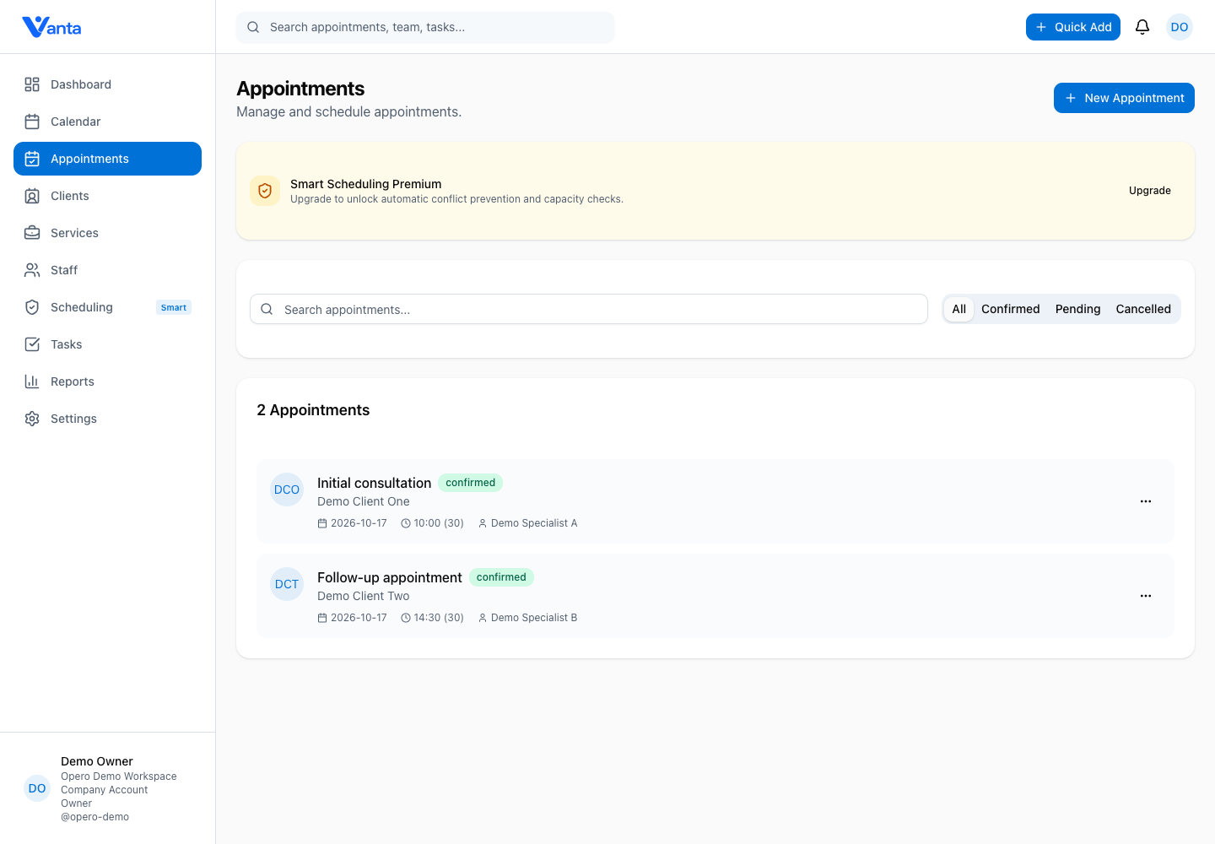Go to Appointments in the sidebar
The image size is (1215, 844).
pos(107,159)
